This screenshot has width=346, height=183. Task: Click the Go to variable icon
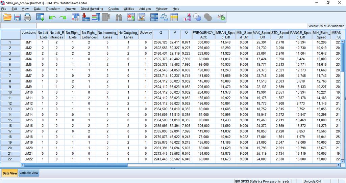click(85, 17)
